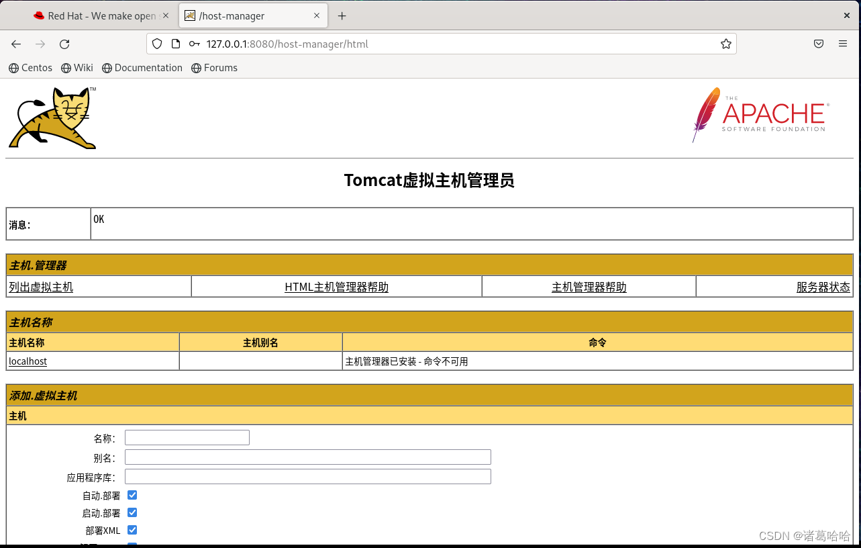This screenshot has width=861, height=548.
Task: Click the Apache Software Foundation logo
Action: (x=760, y=115)
